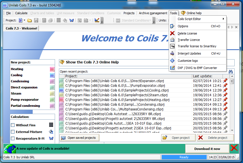This screenshot has height=163, width=243.
Task: Click the open folder icon in Project toolbar
Action: 29,20
